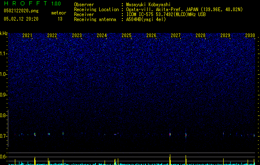Click the 2026 time axis marker
Screen dimensions: 260x165
pos(151,35)
